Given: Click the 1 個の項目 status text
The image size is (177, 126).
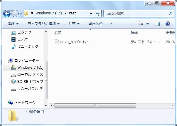Looking at the screenshot, I should 35,112.
